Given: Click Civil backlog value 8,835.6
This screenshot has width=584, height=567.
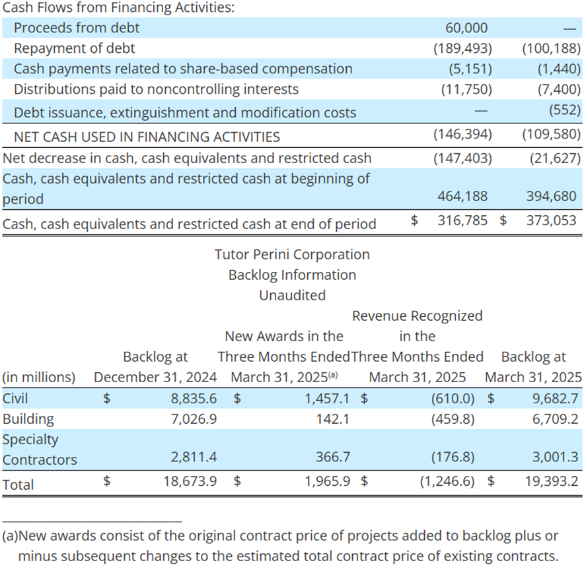Looking at the screenshot, I should coord(194,399).
